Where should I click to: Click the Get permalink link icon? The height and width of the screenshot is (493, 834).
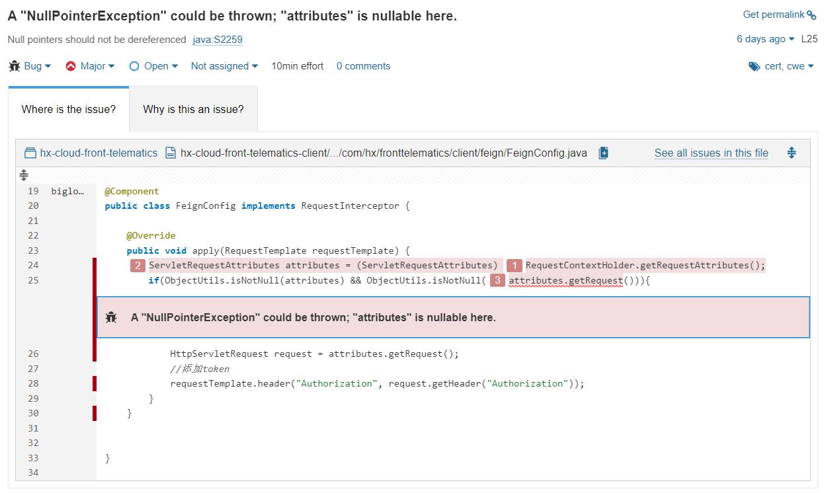coord(812,15)
